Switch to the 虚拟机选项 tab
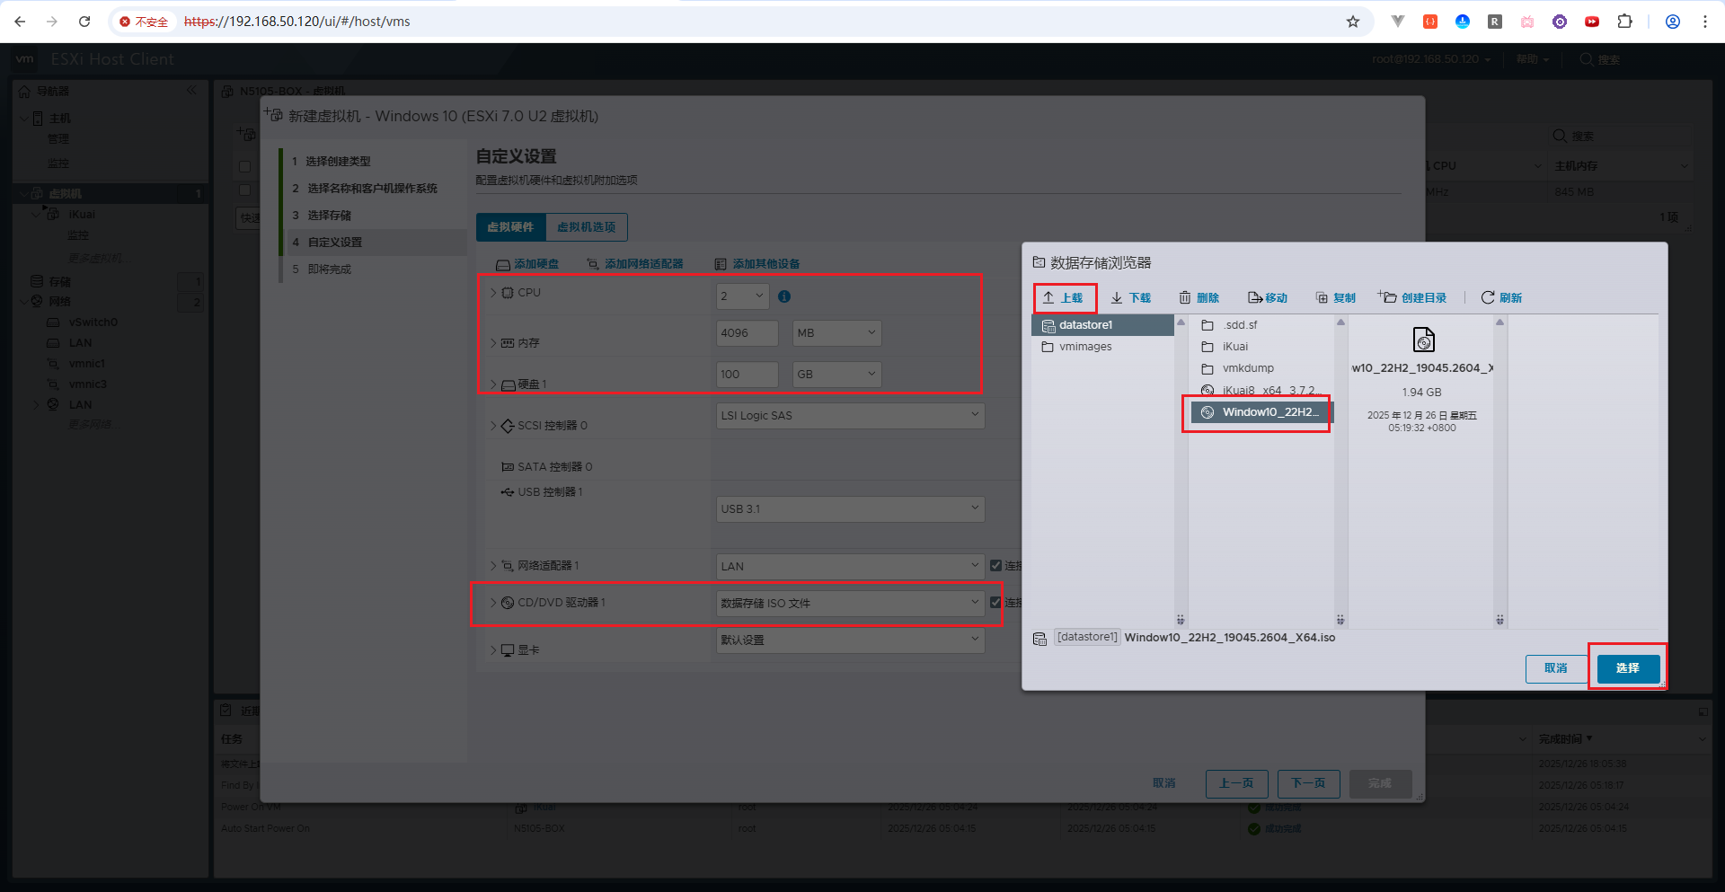This screenshot has width=1725, height=892. click(586, 227)
